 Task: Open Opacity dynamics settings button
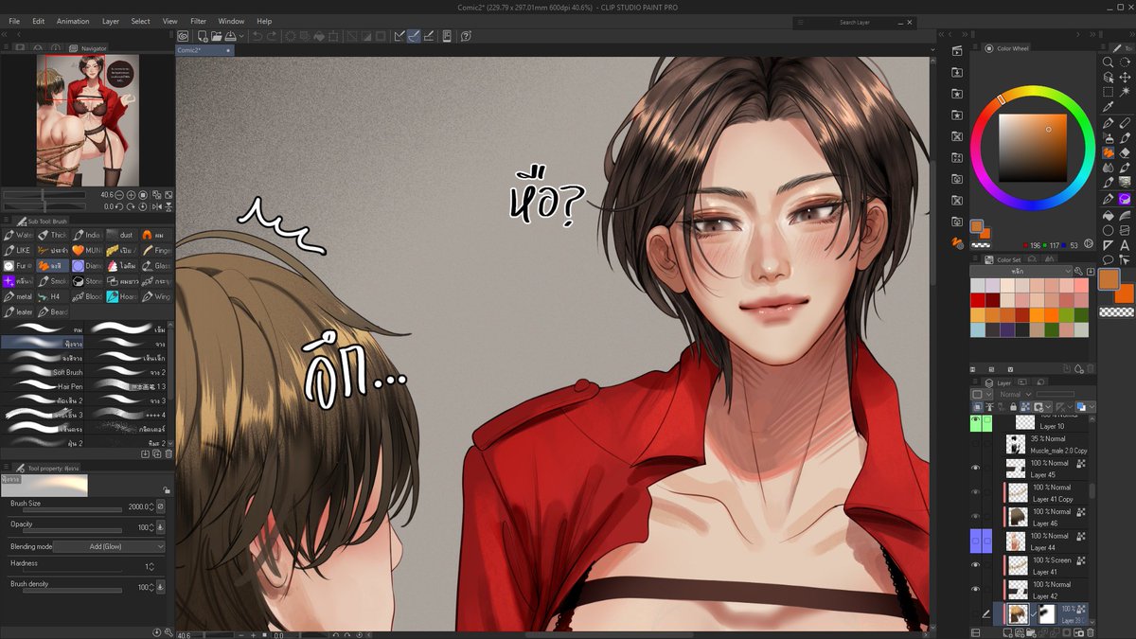coord(160,527)
